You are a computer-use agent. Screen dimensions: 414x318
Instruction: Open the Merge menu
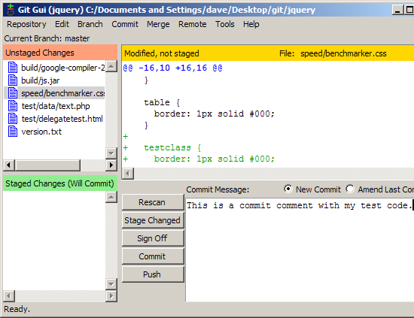click(158, 24)
